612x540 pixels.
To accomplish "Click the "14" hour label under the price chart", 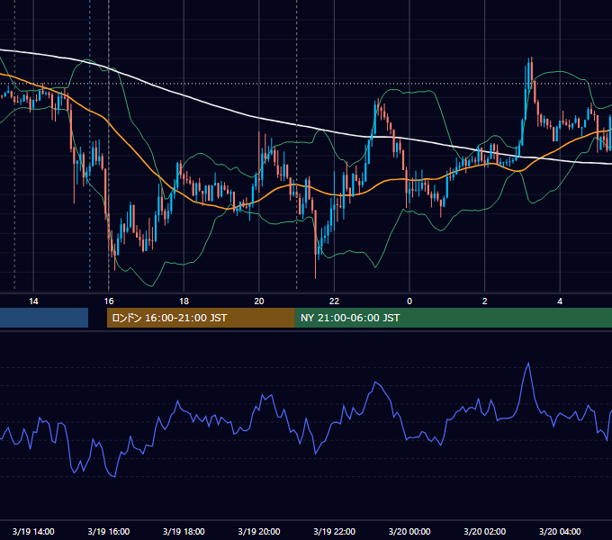I will click(33, 301).
